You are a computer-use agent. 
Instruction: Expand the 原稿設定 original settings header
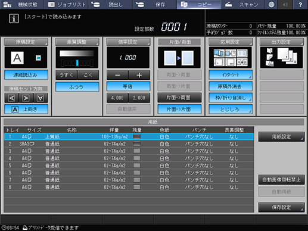pyautogui.click(x=26, y=42)
